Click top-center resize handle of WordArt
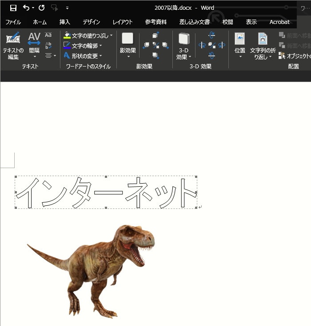The height and width of the screenshot is (326, 311). click(x=106, y=177)
